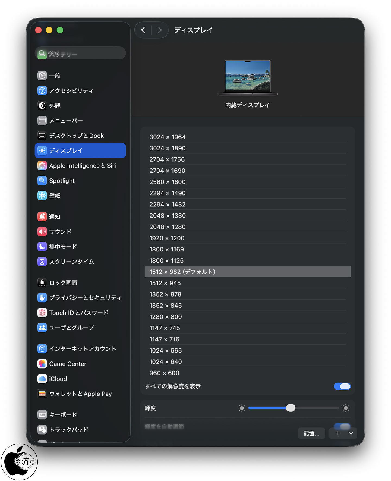Screen dimensions: 391x481
Task: Click the 検索 search field
Action: 81,53
